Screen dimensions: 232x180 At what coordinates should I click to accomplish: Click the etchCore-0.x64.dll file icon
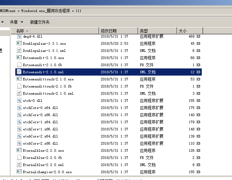pyautogui.click(x=19, y=107)
